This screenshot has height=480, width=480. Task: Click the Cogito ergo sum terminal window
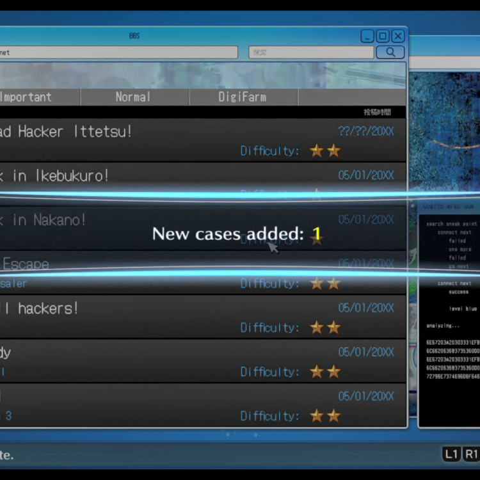click(448, 314)
